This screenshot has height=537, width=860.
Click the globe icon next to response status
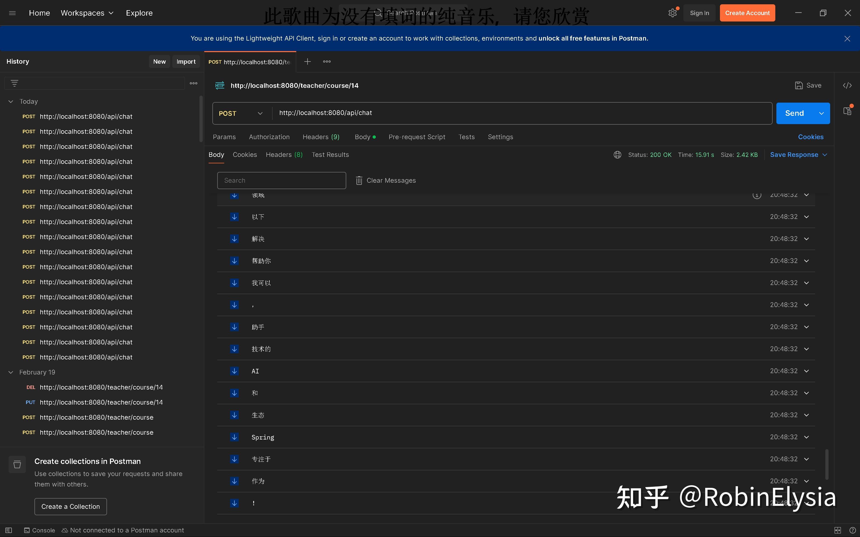[x=617, y=154]
